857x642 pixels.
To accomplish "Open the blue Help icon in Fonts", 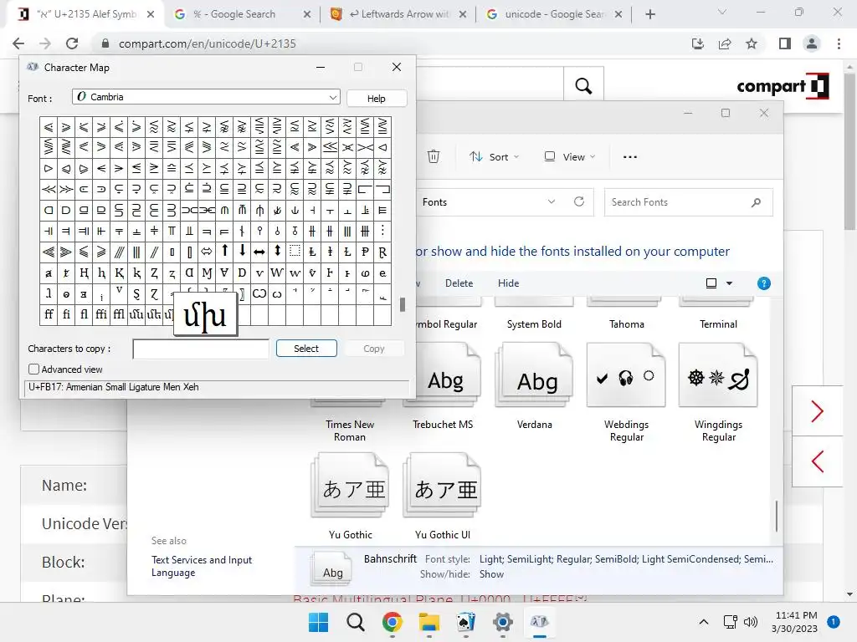I will 763,283.
